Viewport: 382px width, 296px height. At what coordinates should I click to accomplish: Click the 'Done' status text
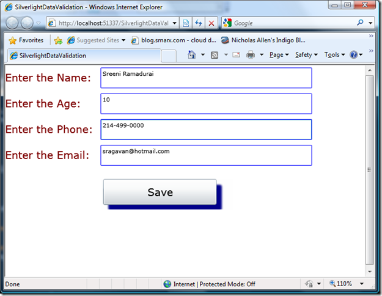click(13, 284)
